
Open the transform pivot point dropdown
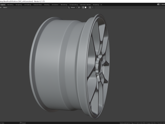click(79, 8)
